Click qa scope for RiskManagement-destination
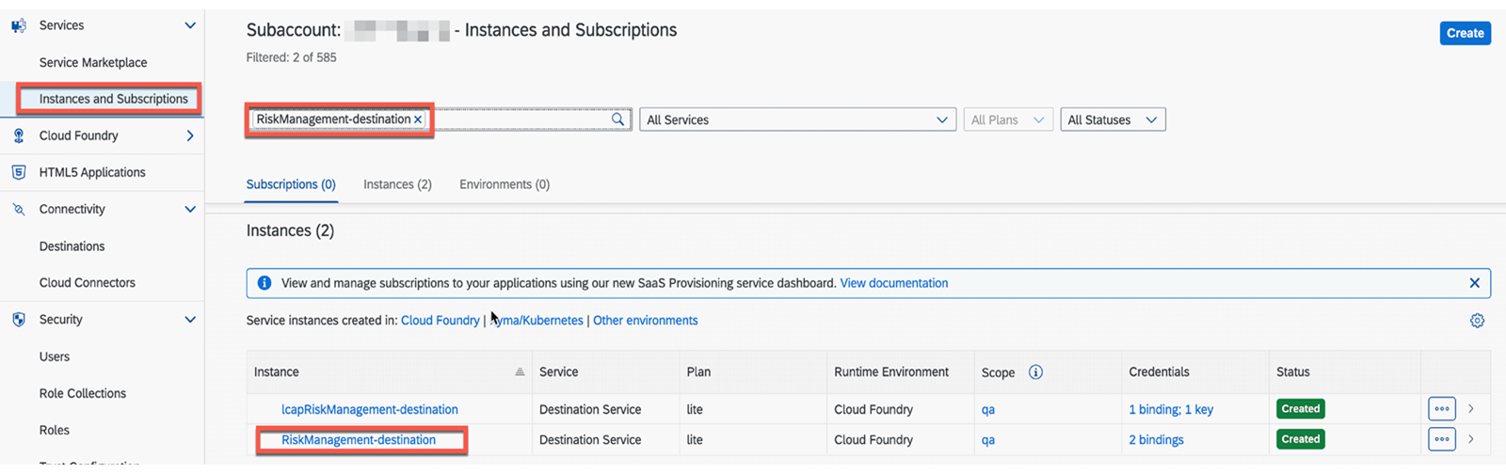Screen dimensions: 1506x474 coord(987,439)
